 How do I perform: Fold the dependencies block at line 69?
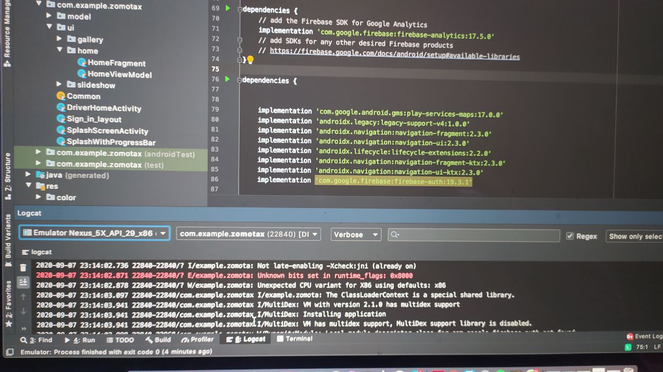[x=239, y=9]
